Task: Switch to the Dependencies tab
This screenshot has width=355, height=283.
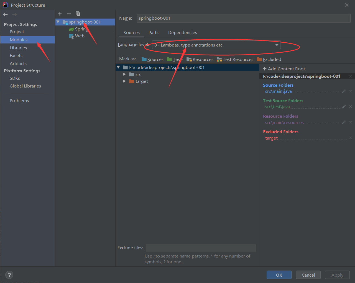Action: (183, 33)
